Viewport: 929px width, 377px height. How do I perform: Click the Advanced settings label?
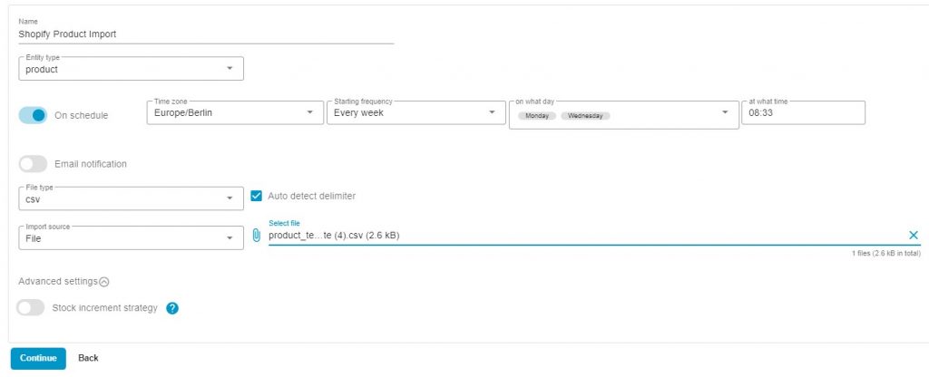tap(57, 281)
